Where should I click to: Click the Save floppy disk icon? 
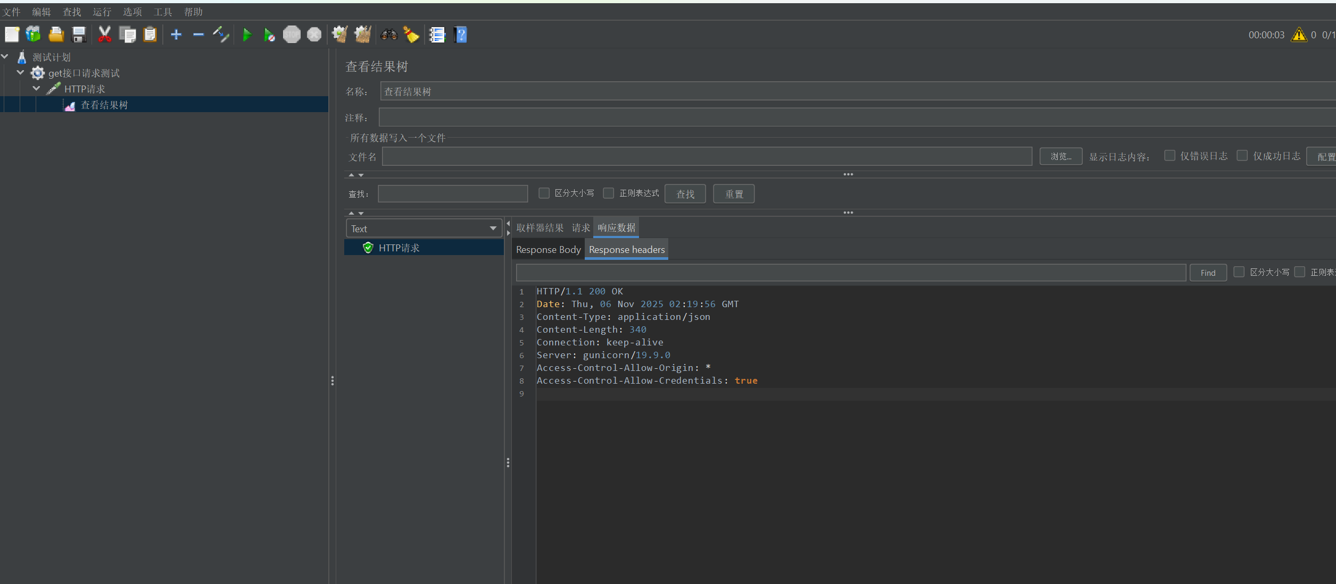79,35
